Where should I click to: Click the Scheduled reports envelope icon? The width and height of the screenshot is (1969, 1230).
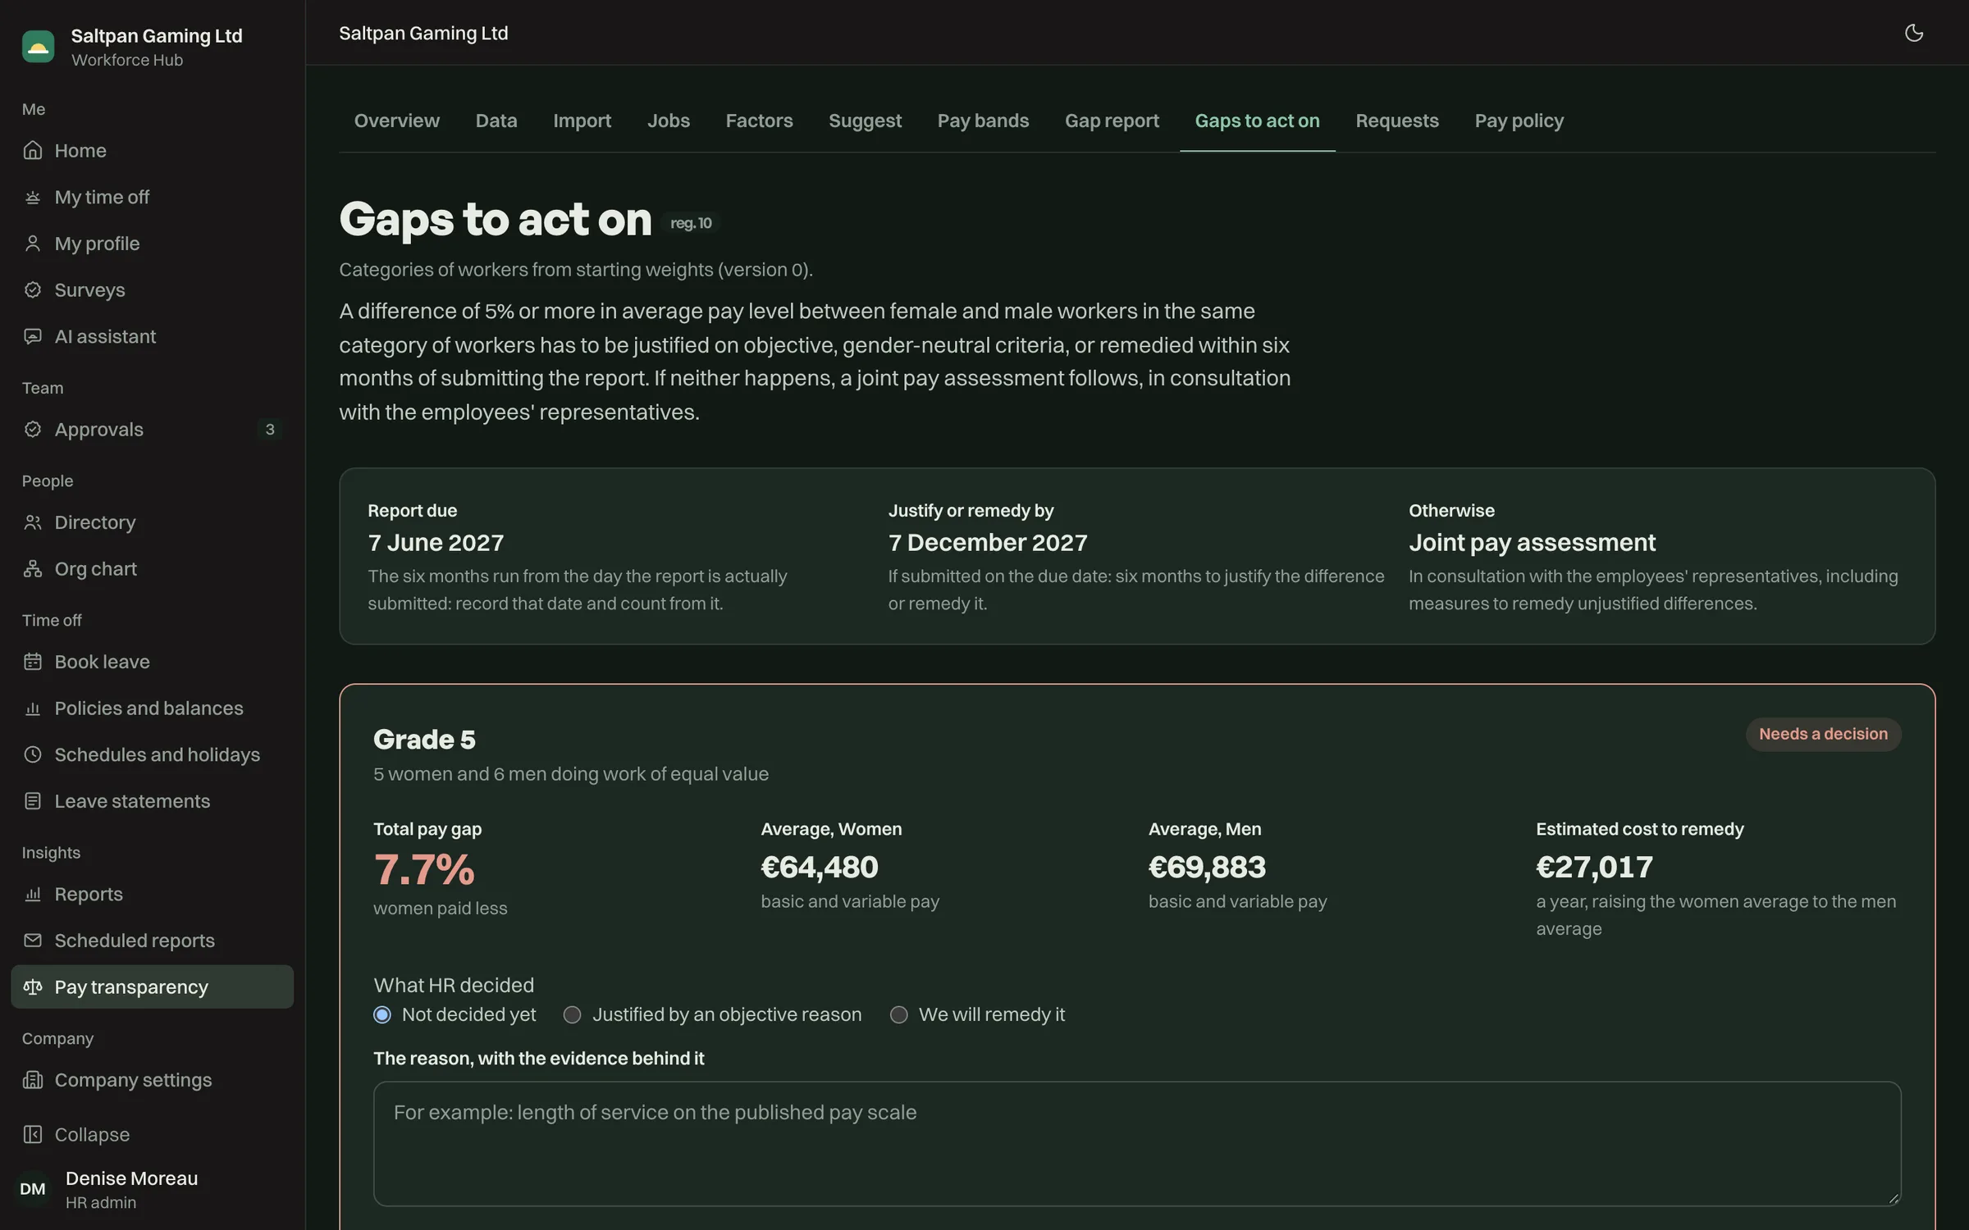[x=33, y=941]
